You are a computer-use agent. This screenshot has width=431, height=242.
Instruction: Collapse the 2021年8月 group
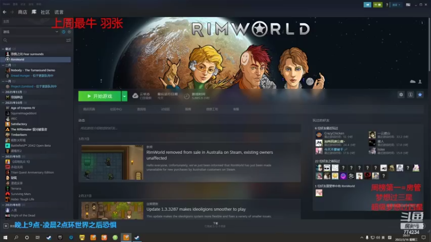click(x=3, y=205)
